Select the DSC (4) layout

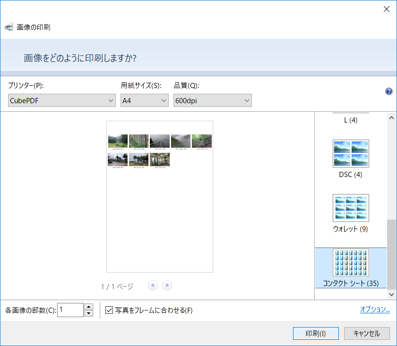351,153
